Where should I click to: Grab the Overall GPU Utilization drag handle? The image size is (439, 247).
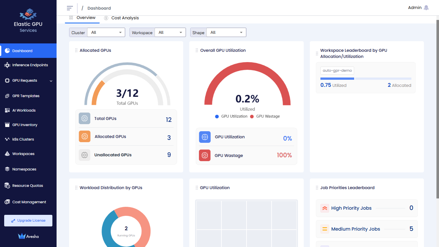[197, 50]
